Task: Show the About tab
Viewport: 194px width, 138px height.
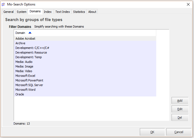Action: (x=92, y=12)
